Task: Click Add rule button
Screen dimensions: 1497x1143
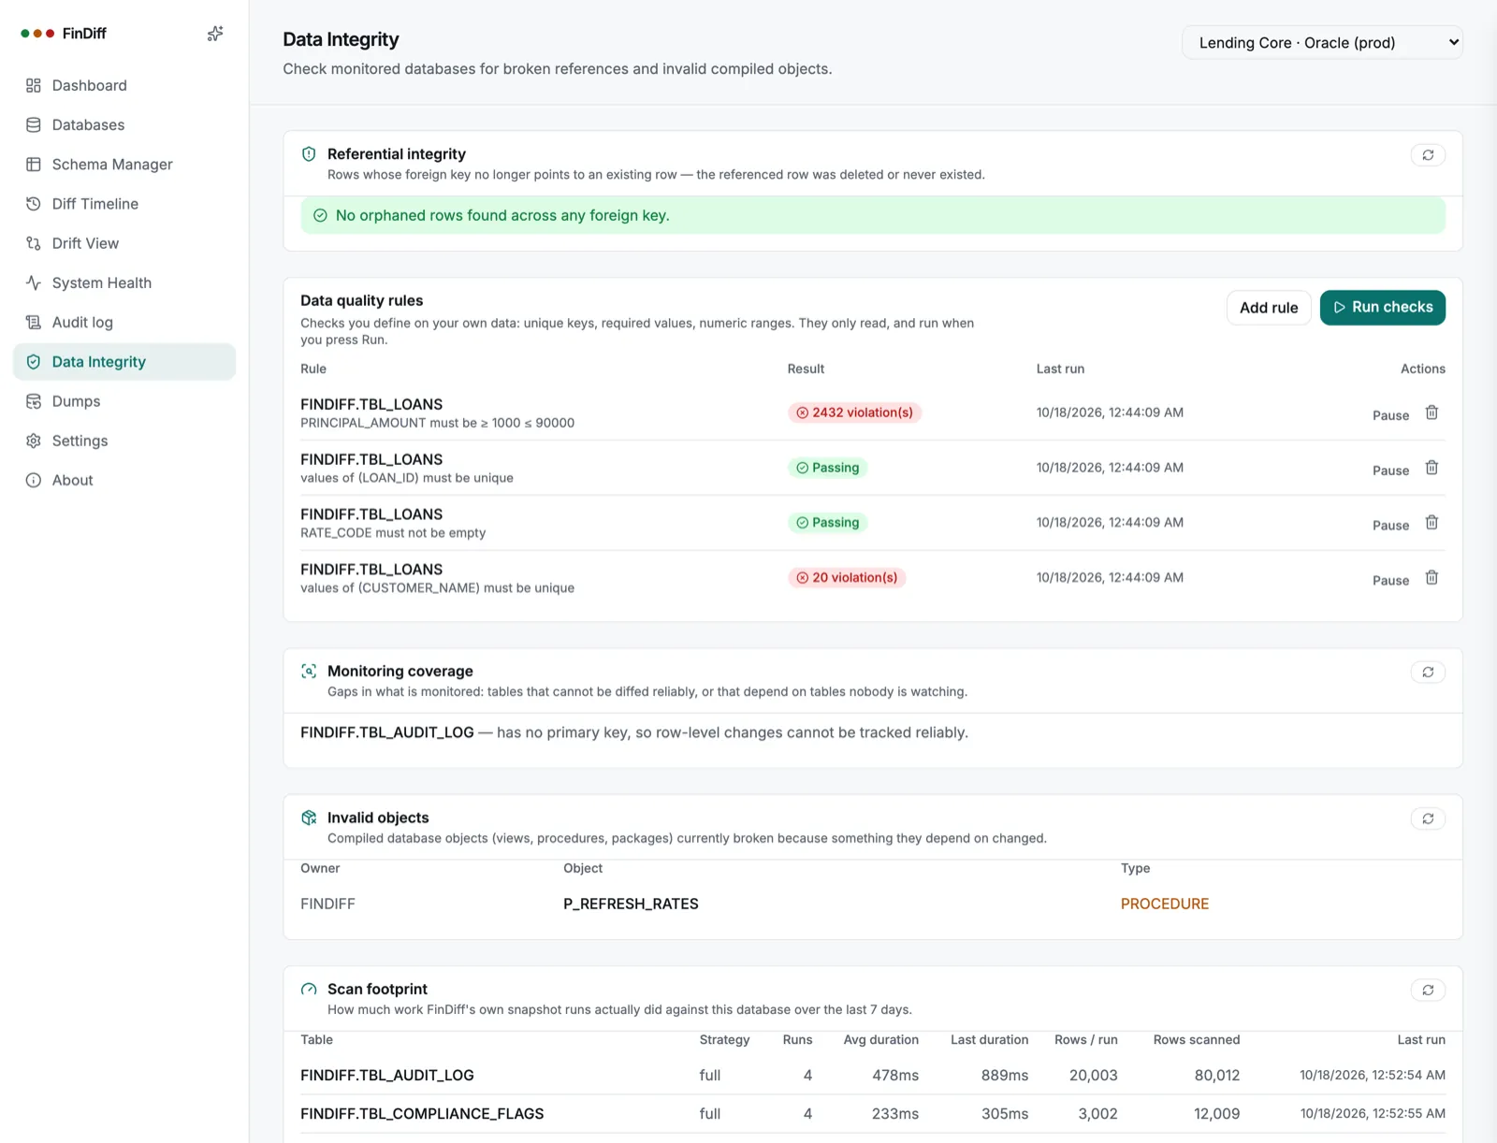Action: pos(1269,308)
